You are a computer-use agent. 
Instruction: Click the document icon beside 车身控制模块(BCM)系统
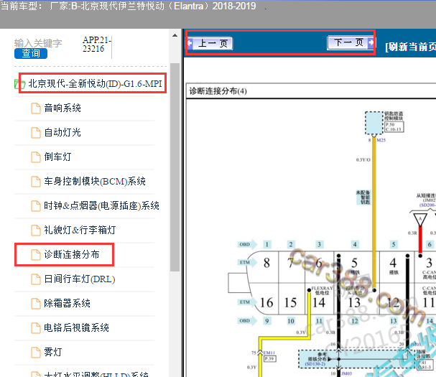tap(36, 182)
